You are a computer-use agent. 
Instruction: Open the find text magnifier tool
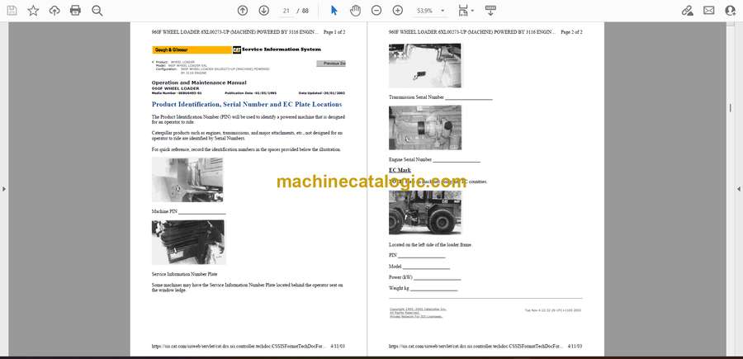pyautogui.click(x=97, y=11)
